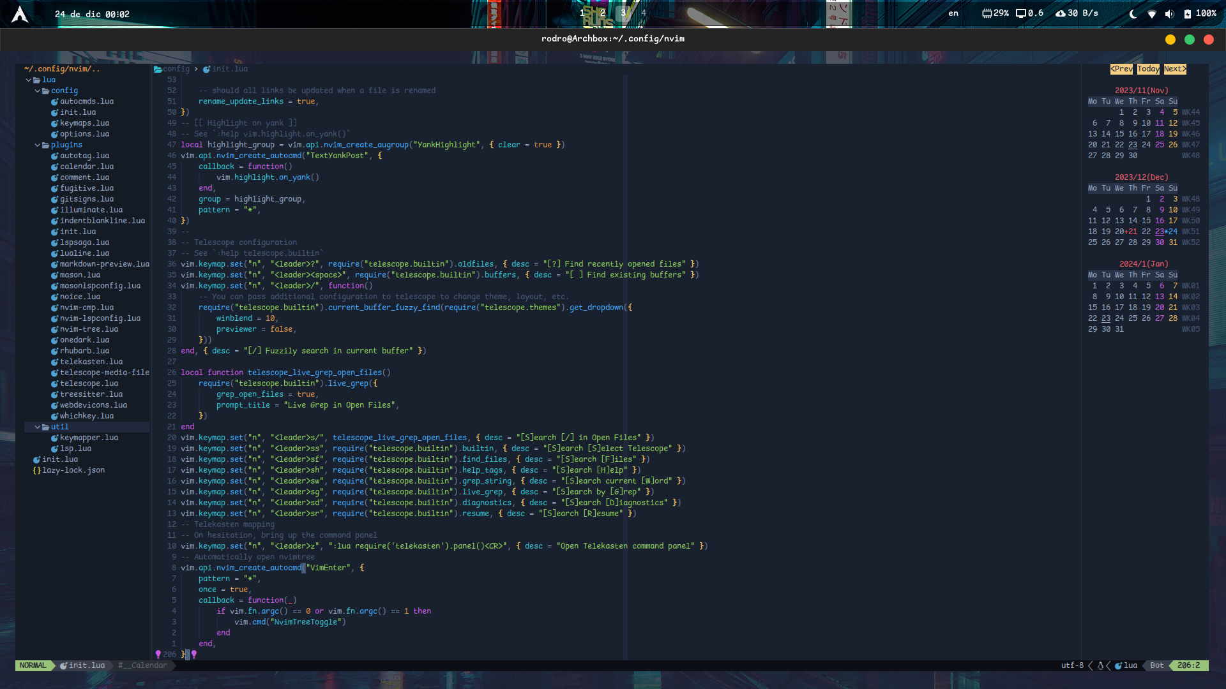
Task: Click the Today button in the calendar
Action: [x=1148, y=69]
